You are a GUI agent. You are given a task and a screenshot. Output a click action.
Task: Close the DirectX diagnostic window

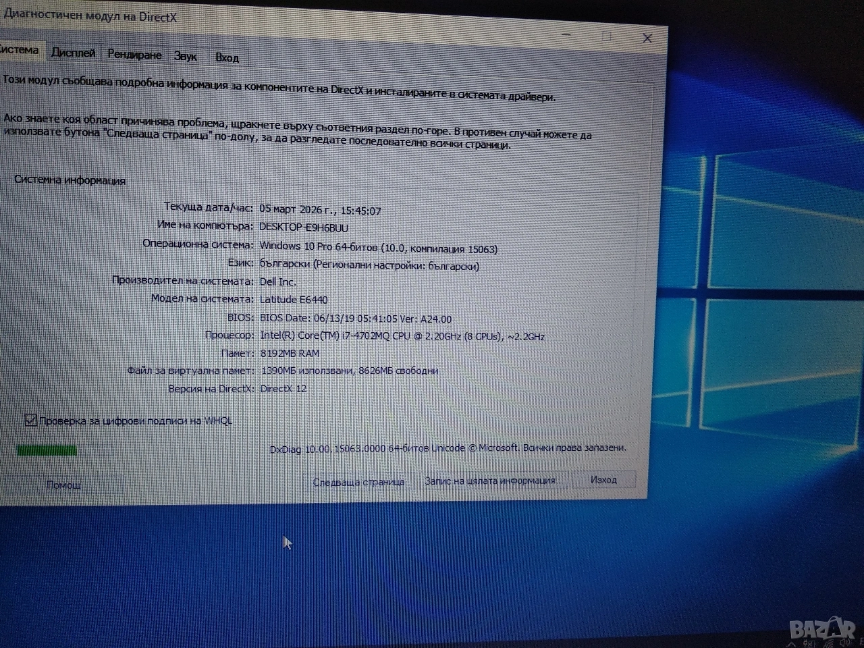(647, 38)
